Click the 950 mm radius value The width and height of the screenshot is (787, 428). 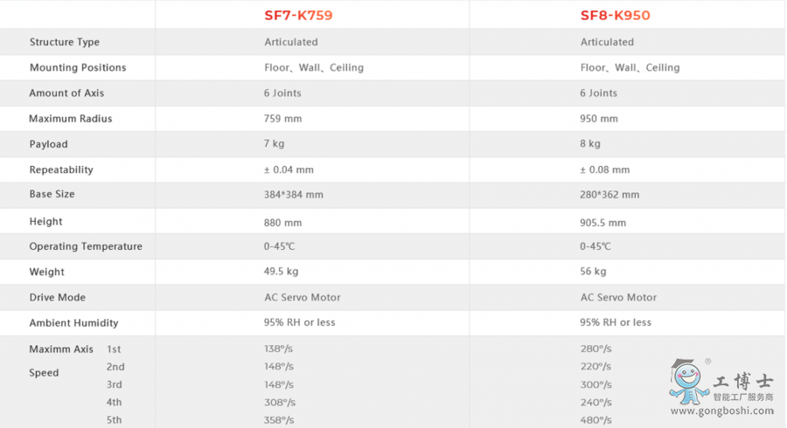point(599,119)
